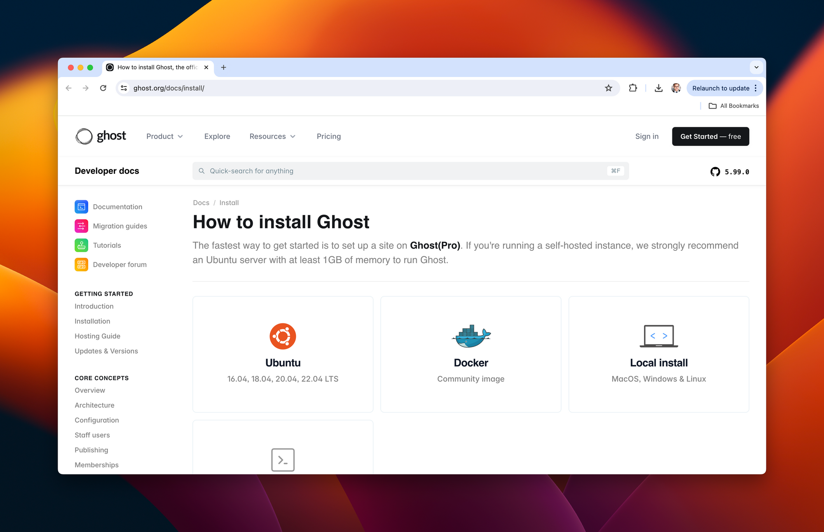Screen dimensions: 824x532
Task: Open GitHub version 5.99.0 icon
Action: 715,172
